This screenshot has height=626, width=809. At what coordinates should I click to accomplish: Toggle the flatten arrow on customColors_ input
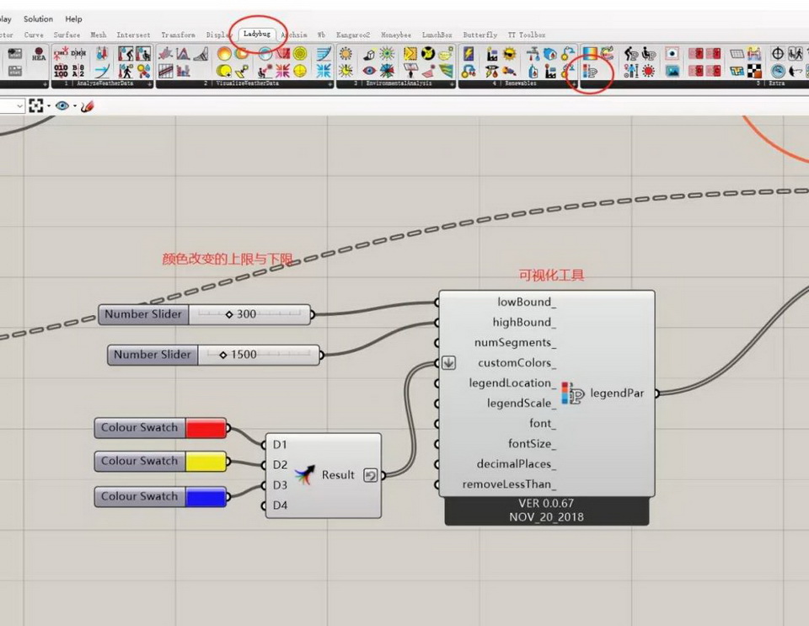point(448,363)
